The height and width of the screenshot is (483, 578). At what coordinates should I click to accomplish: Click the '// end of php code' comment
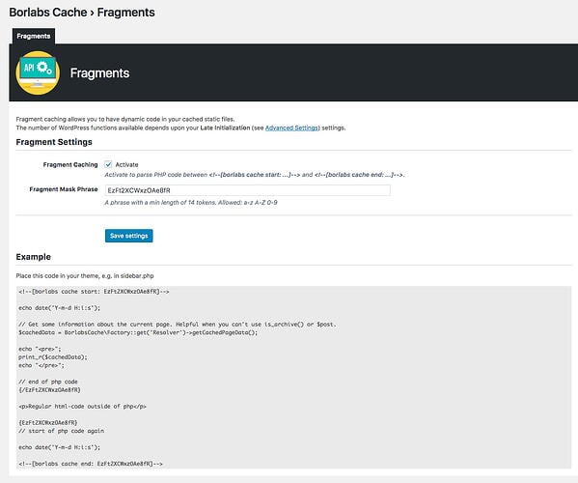[48, 382]
